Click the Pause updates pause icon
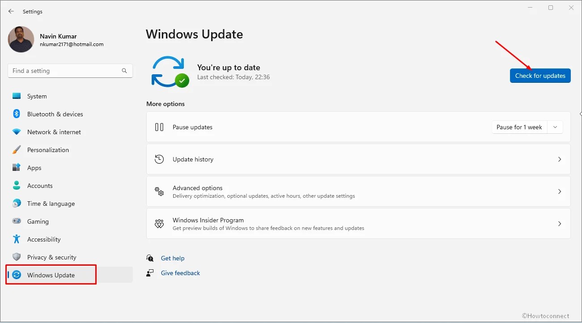The image size is (582, 323). (x=159, y=127)
